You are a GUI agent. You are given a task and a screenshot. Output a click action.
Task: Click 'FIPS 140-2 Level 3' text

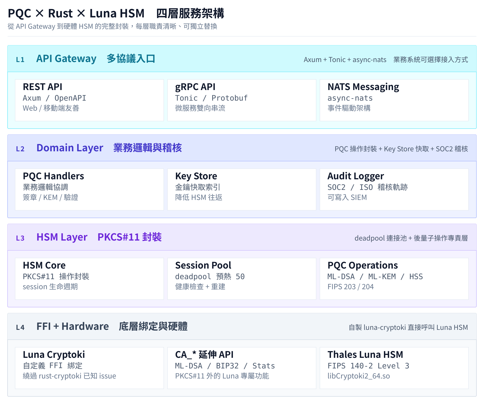368,366
